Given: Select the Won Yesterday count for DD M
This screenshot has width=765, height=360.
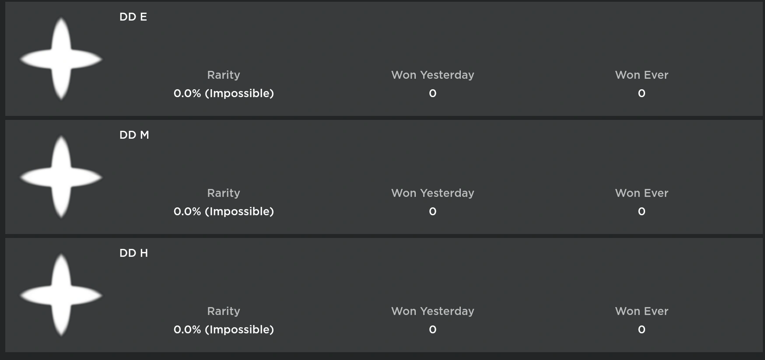Looking at the screenshot, I should click(x=432, y=211).
